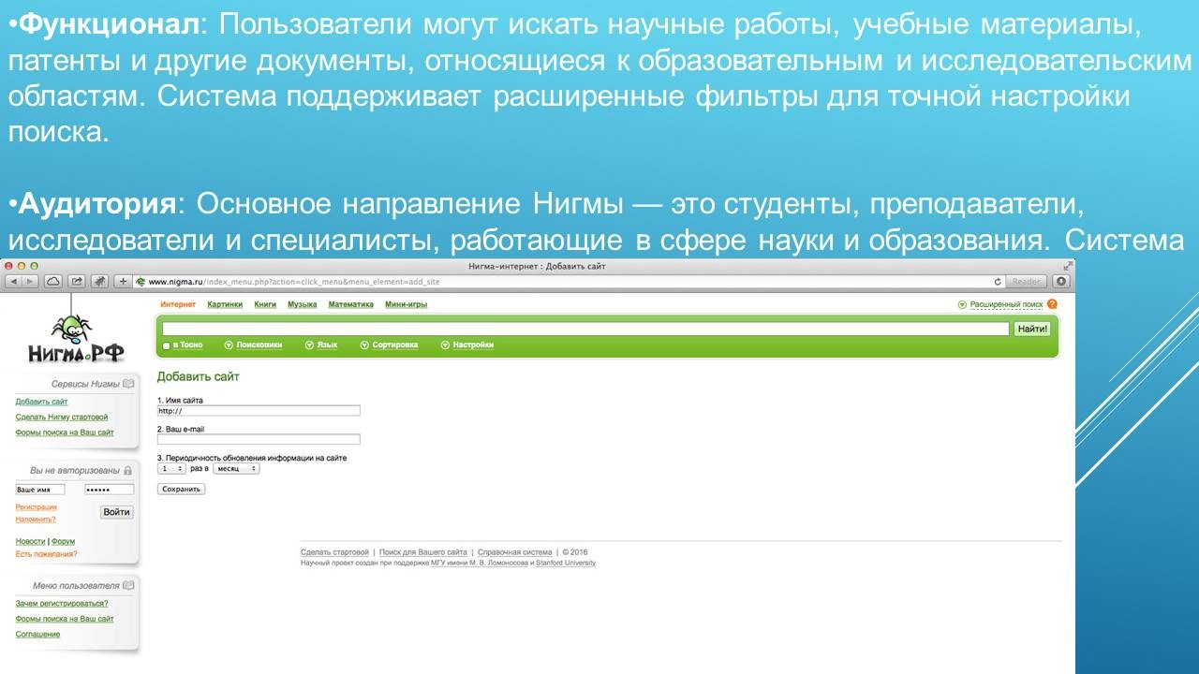Open the 'месяц' period dropdown
Image resolution: width=1199 pixels, height=674 pixels.
coord(236,468)
